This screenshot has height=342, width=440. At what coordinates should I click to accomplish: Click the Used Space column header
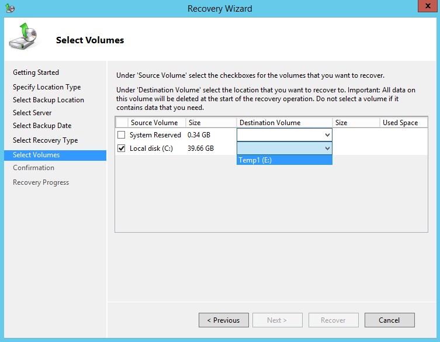pos(400,123)
